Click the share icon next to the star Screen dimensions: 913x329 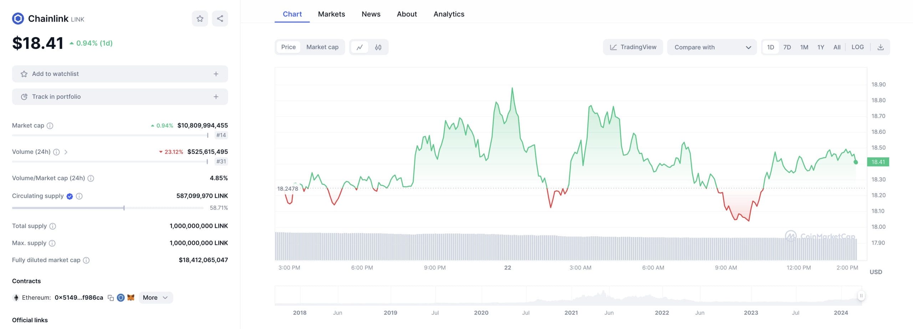click(220, 19)
